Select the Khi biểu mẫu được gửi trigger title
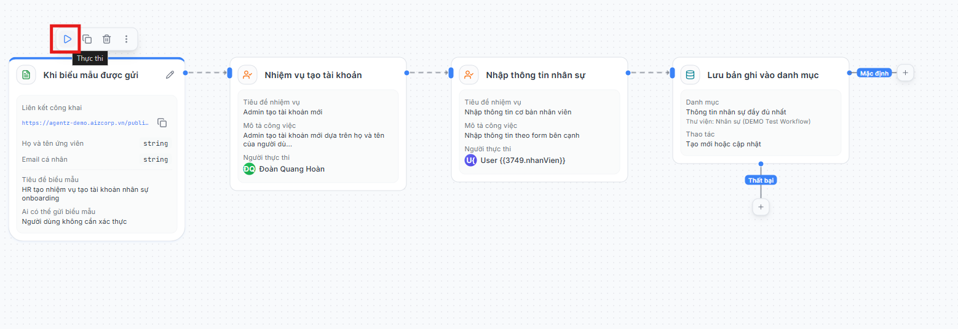 click(x=90, y=75)
